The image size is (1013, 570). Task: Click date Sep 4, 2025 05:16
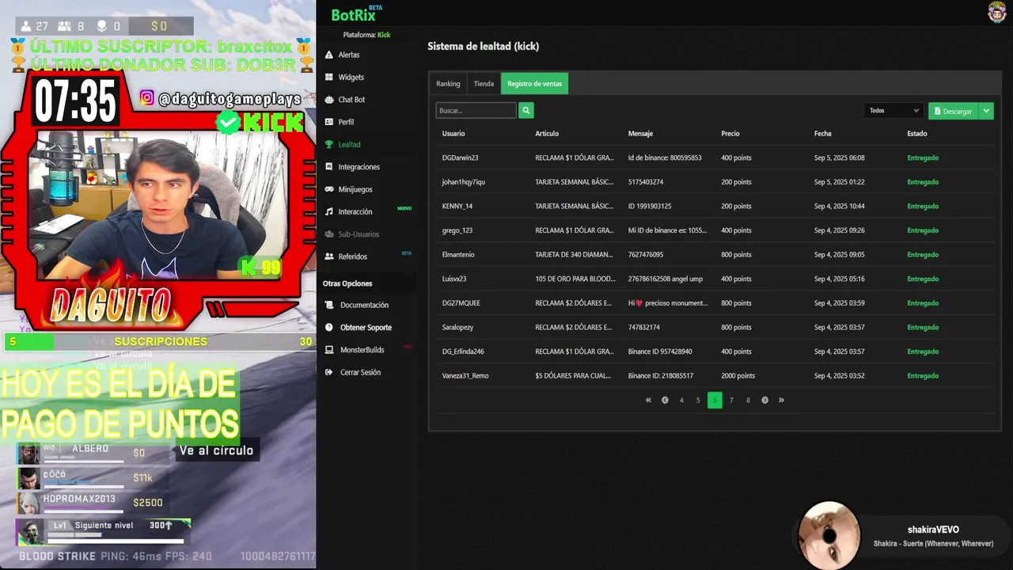tap(839, 279)
